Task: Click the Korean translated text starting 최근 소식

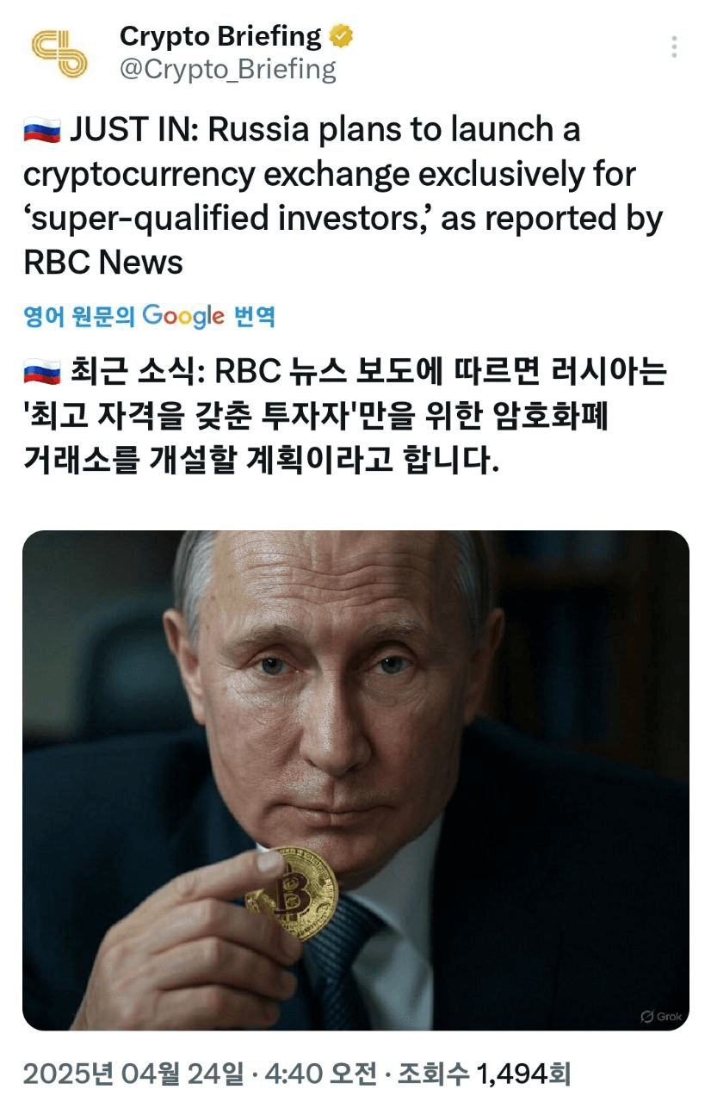Action: (x=344, y=417)
